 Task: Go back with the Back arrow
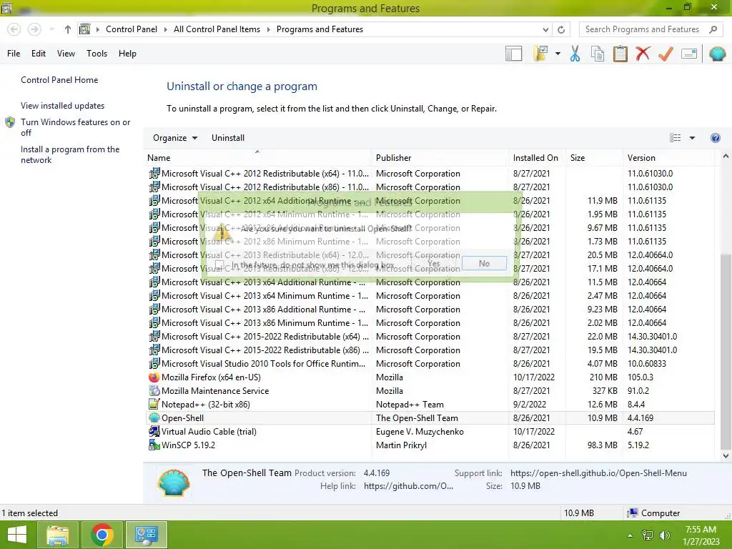point(14,29)
